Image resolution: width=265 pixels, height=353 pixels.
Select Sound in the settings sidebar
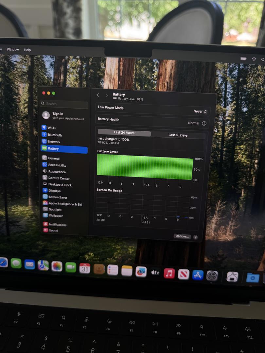[64, 230]
